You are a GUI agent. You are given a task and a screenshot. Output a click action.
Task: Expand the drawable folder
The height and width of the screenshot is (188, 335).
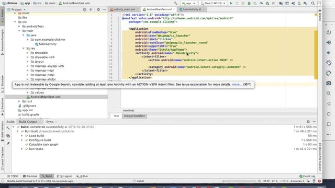[28, 53]
